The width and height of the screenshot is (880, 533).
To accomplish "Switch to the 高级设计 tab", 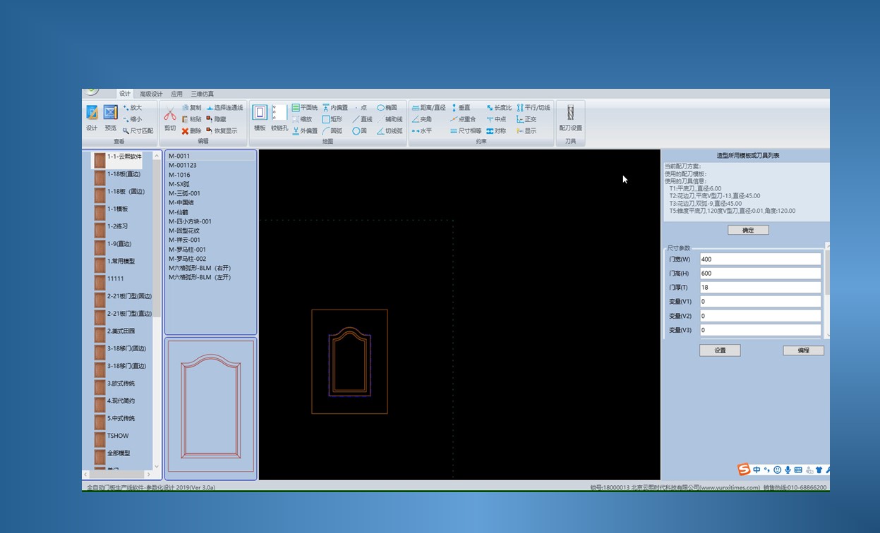I will click(x=150, y=94).
